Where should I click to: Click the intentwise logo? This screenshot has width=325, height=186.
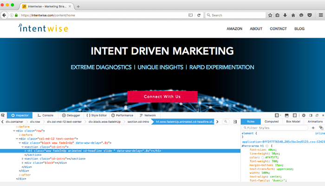43,28
